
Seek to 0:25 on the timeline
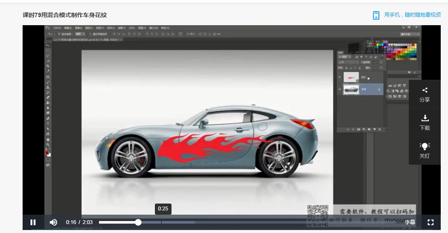coord(163,222)
